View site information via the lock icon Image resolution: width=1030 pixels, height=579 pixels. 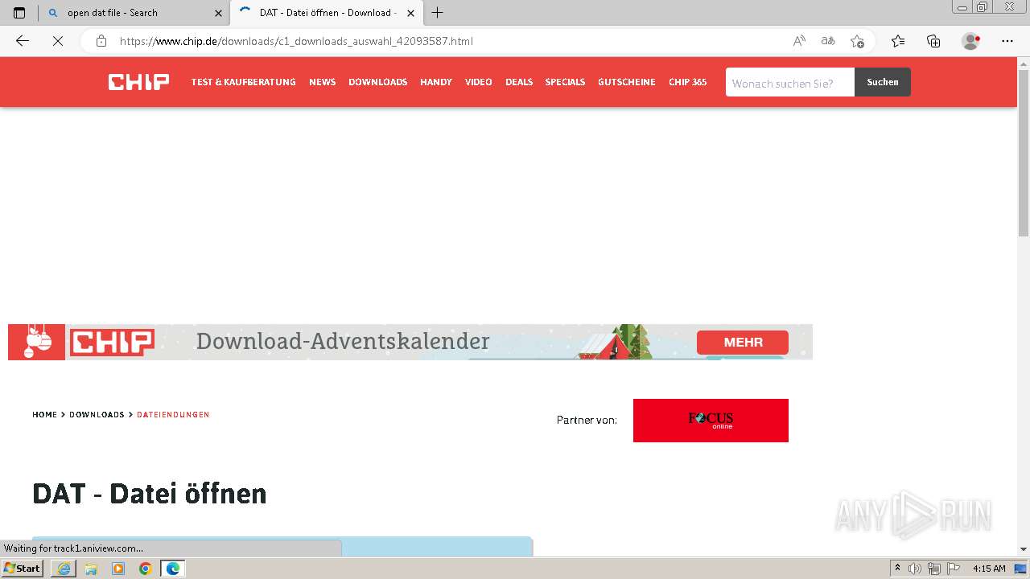coord(101,41)
